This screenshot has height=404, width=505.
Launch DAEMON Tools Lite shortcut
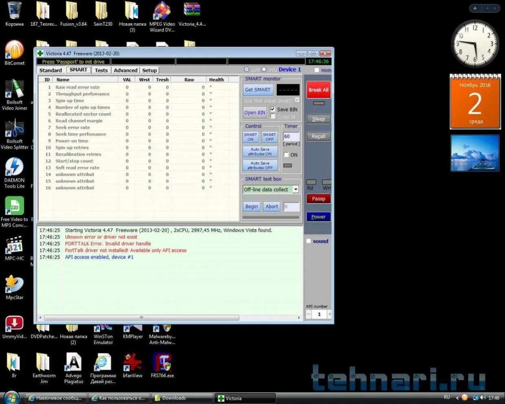point(14,172)
